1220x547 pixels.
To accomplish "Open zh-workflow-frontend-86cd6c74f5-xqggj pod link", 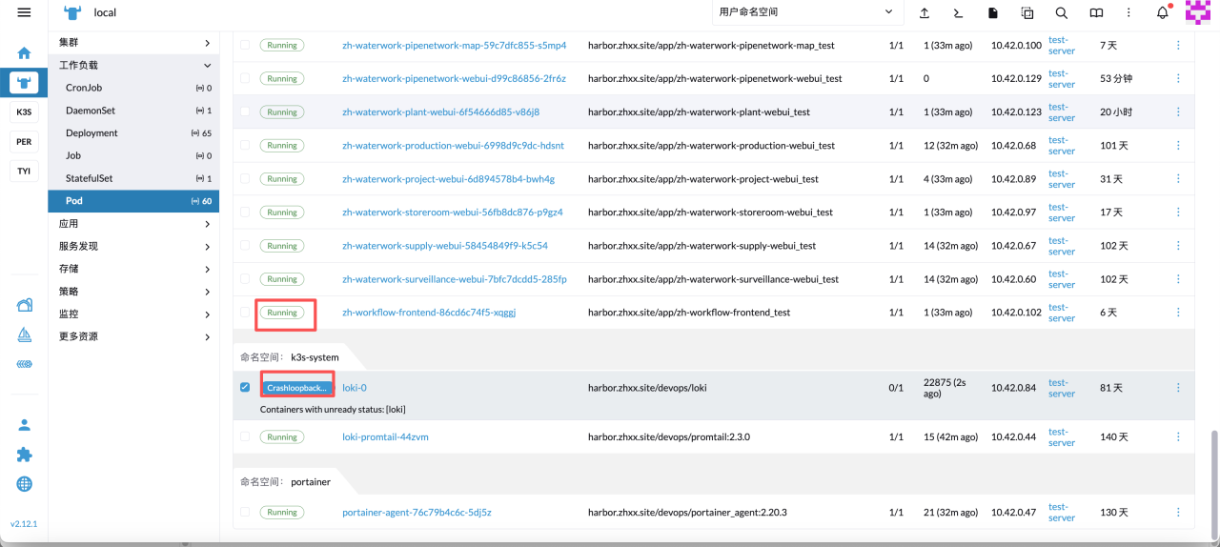I will pyautogui.click(x=429, y=313).
